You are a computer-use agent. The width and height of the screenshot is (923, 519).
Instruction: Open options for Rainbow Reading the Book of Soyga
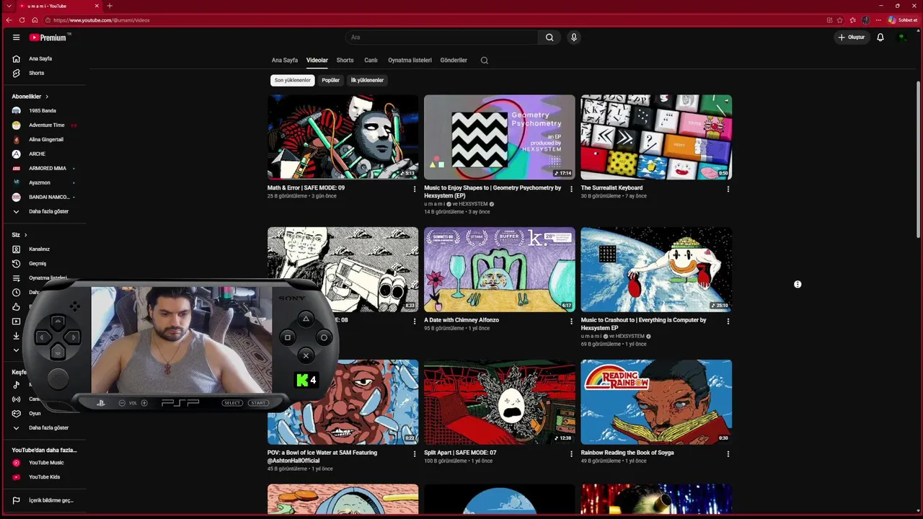point(728,454)
